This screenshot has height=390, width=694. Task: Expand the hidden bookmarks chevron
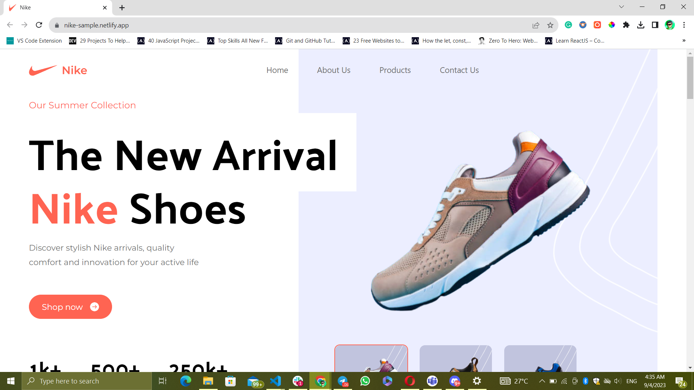click(x=684, y=40)
